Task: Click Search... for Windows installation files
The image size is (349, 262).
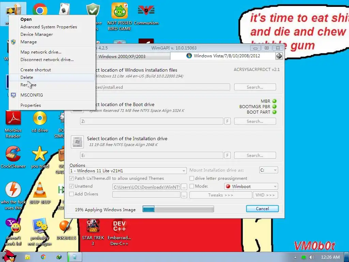Action: click(x=255, y=87)
